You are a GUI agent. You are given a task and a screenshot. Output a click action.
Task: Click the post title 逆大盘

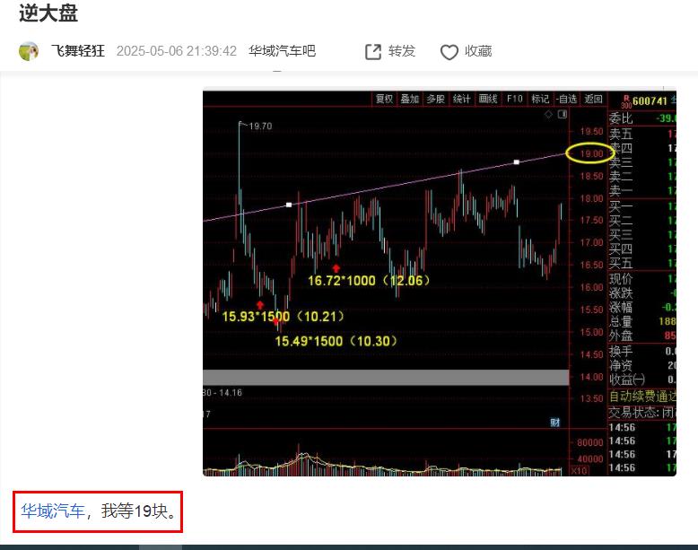click(48, 13)
